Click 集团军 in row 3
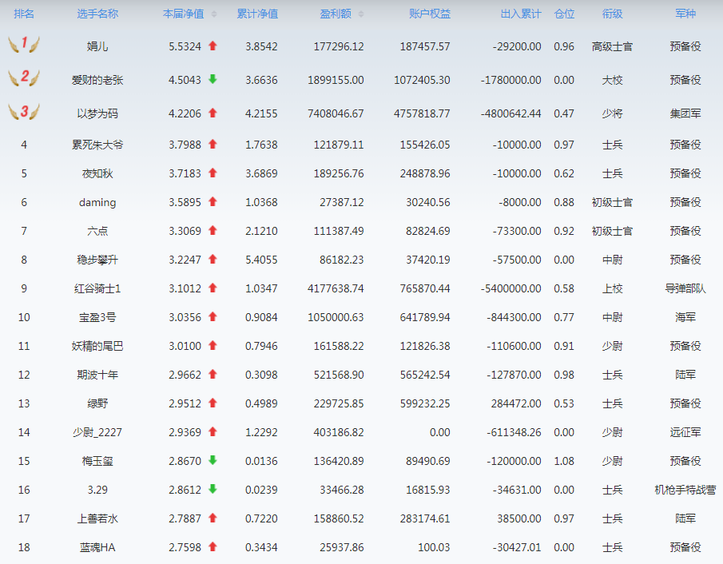 tap(685, 113)
